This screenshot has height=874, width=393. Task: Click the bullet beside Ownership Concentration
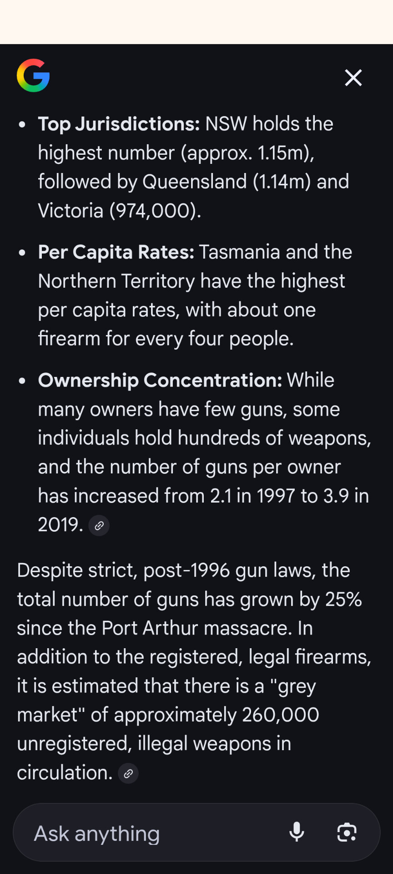pos(22,381)
